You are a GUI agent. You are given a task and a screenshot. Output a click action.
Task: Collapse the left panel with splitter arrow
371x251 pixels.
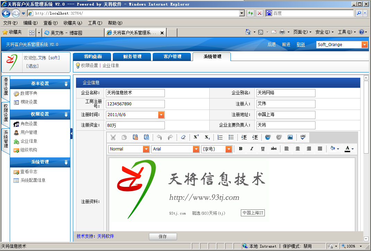[71, 134]
